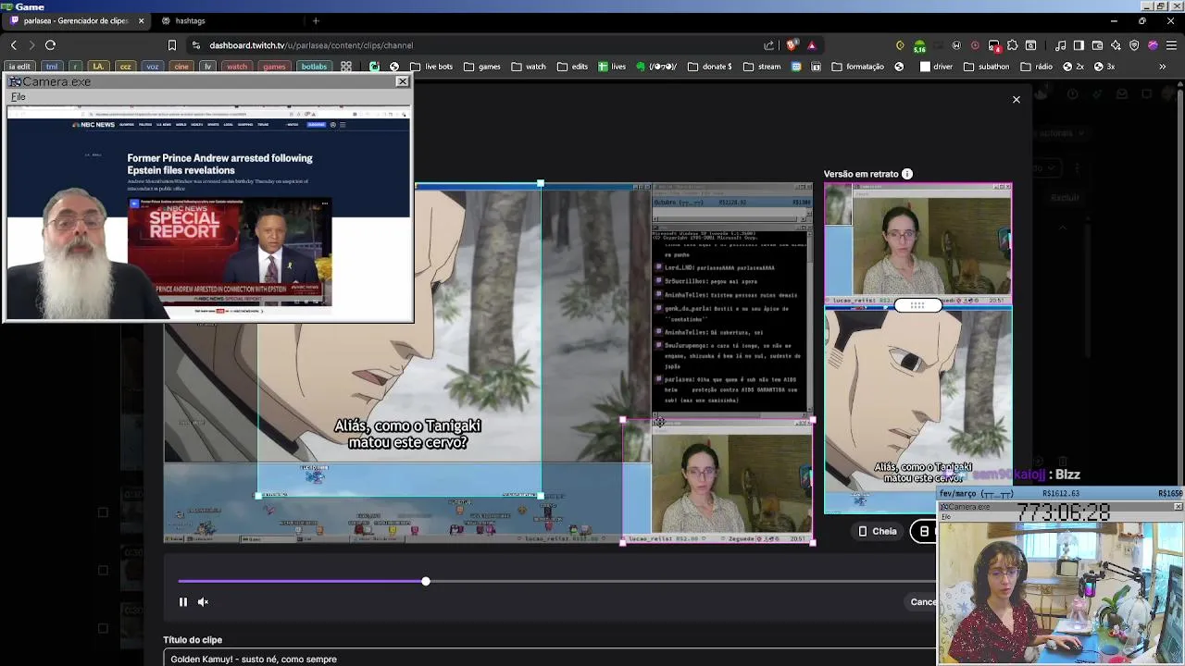Close the bottom-right Camera.exe window
The width and height of the screenshot is (1185, 666).
pyautogui.click(x=1178, y=507)
